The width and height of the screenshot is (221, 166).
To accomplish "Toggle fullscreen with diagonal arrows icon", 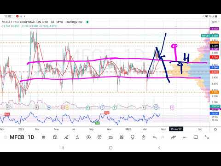I will (207, 137).
